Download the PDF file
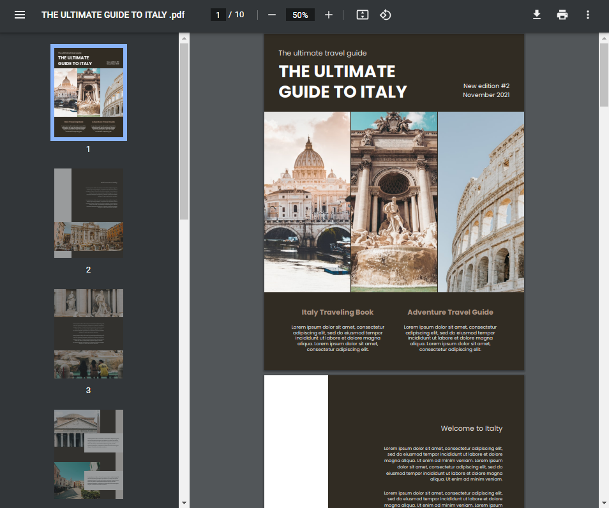The height and width of the screenshot is (508, 609). [537, 15]
